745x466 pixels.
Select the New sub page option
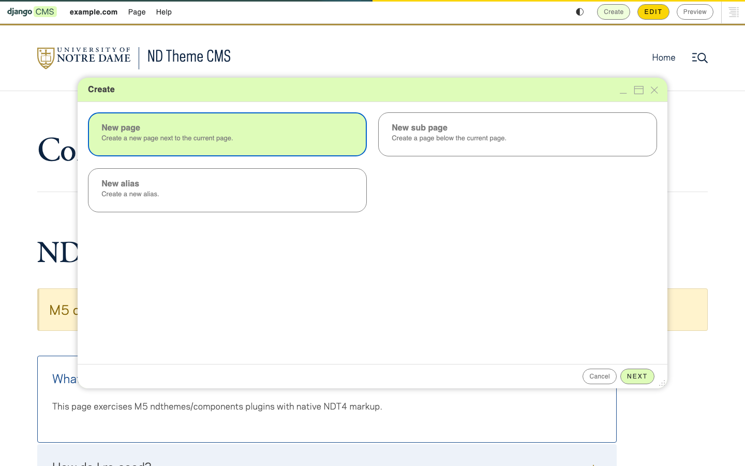tap(517, 134)
